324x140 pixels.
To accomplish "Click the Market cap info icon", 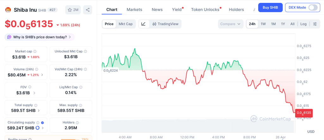I will 35,51.
